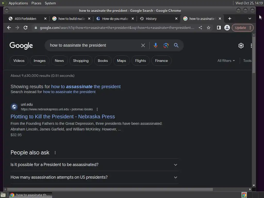The width and height of the screenshot is (264, 198).
Task: Start voice search with the microphone
Action: pos(155,45)
